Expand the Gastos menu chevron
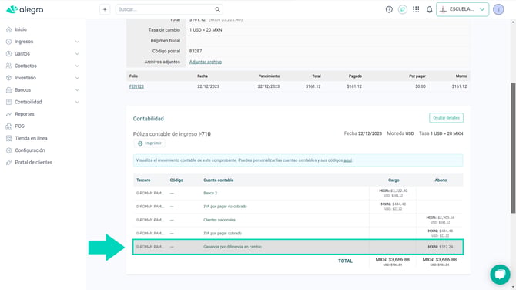Image resolution: width=516 pixels, height=290 pixels. [x=77, y=54]
